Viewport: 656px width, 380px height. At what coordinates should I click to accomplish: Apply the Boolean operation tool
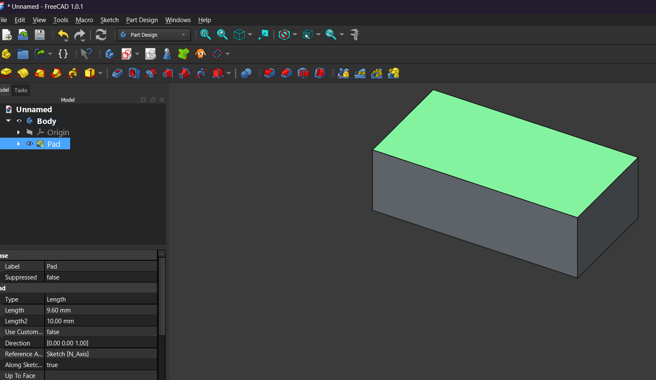(246, 73)
